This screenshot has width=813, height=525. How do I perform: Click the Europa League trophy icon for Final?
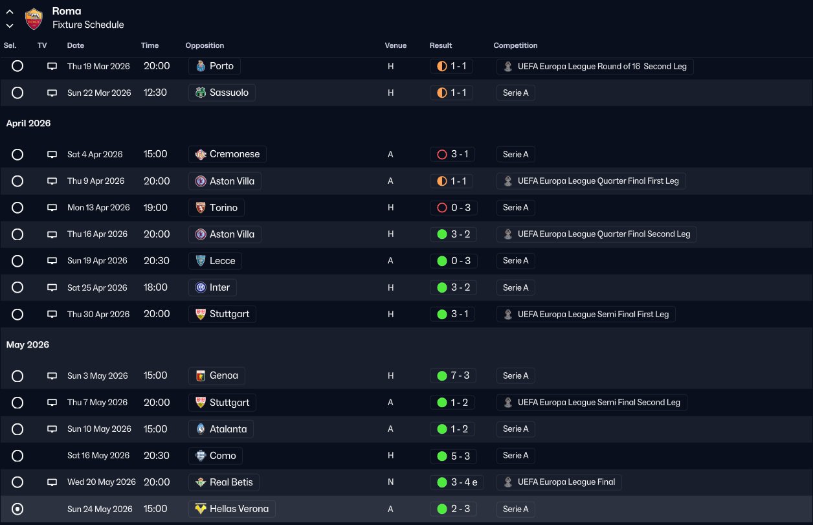508,482
